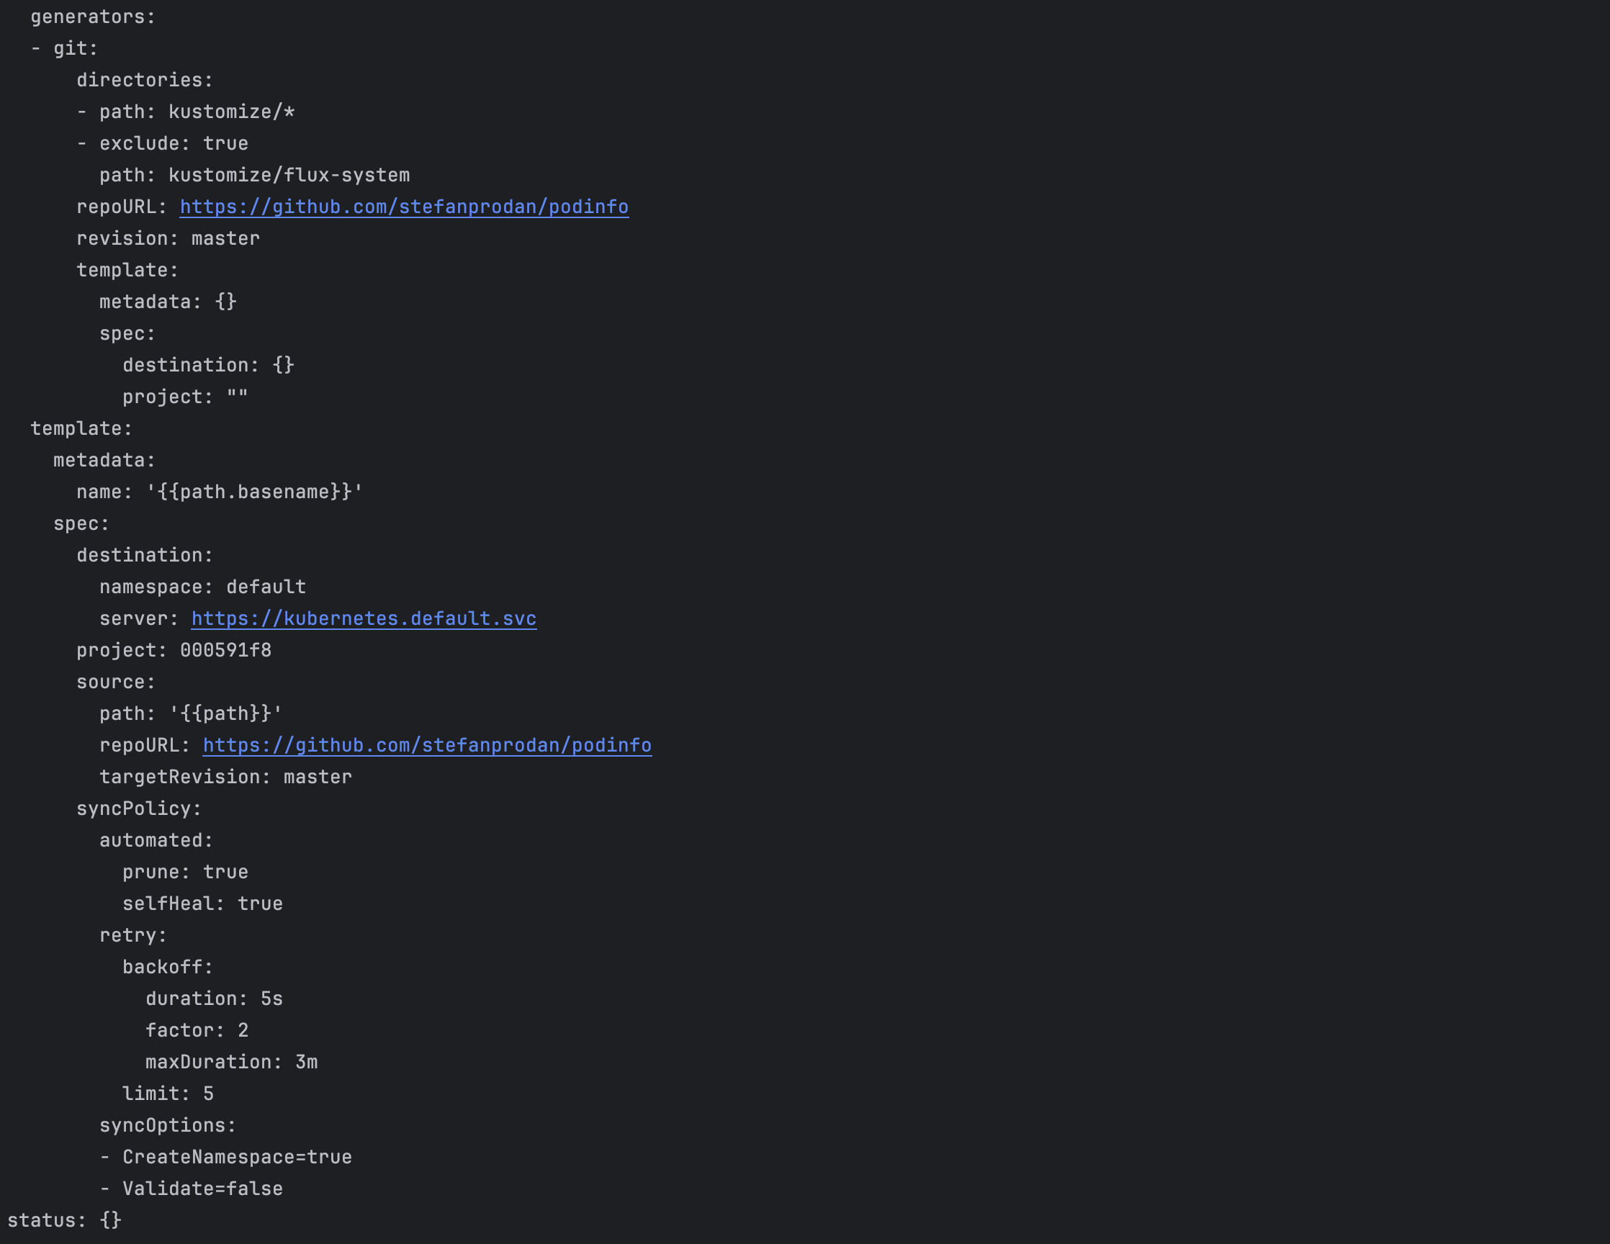Place cursor on '{{path.basename}}' name value

[254, 492]
